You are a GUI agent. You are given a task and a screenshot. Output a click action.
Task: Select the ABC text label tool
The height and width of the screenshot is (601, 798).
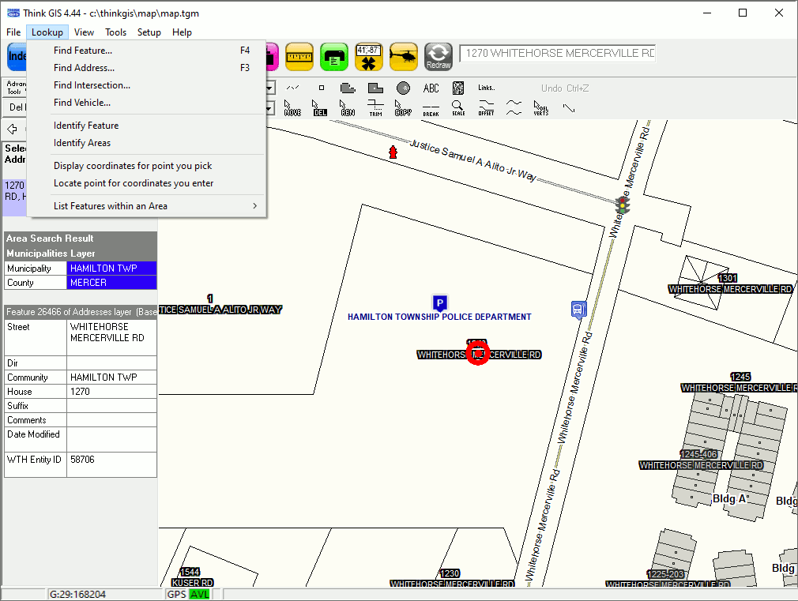431,88
